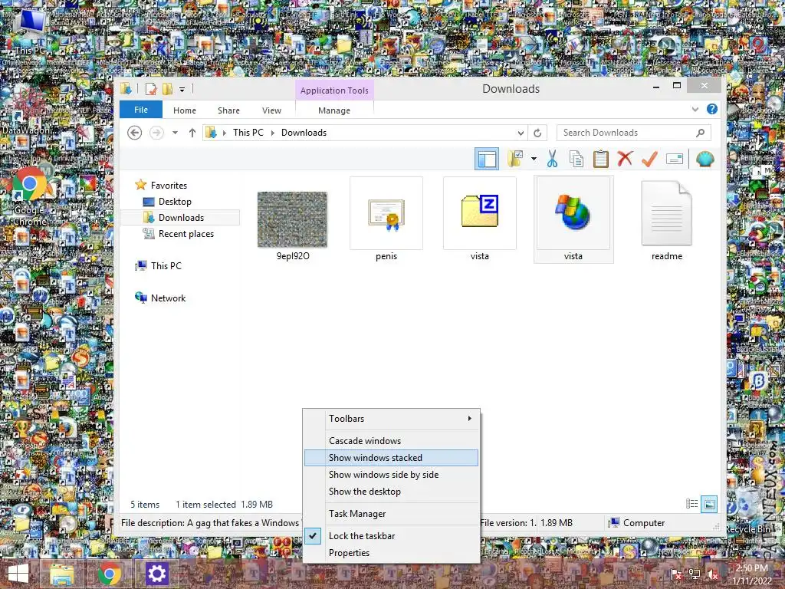Viewport: 785px width, 589px height.
Task: Expand the breadcrumb arrow after This PC
Action: [273, 133]
